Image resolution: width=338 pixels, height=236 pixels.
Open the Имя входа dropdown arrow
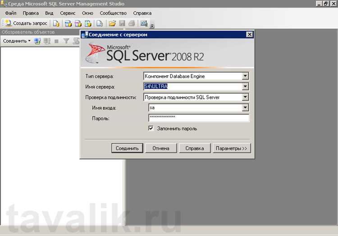pyautogui.click(x=245, y=107)
